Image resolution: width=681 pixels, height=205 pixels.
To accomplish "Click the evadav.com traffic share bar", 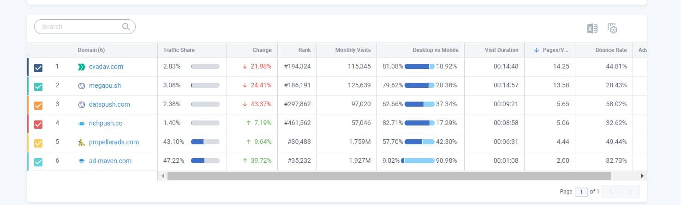I will (x=205, y=67).
